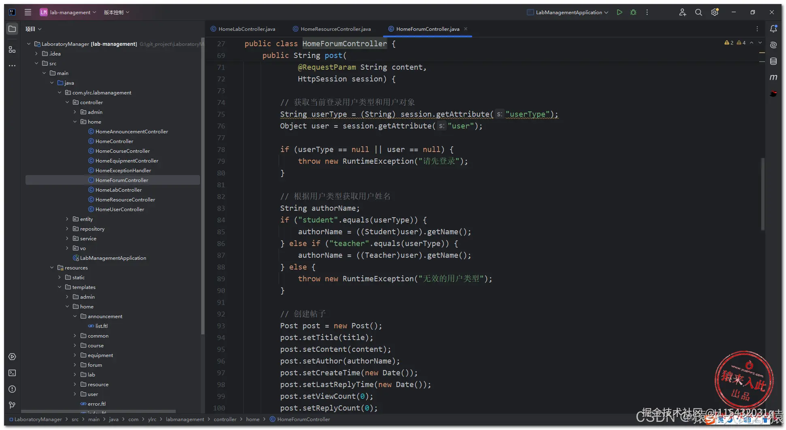Click labmanagement in the breadcrumb bar
Viewport: 786px width, 430px height.
(185, 419)
